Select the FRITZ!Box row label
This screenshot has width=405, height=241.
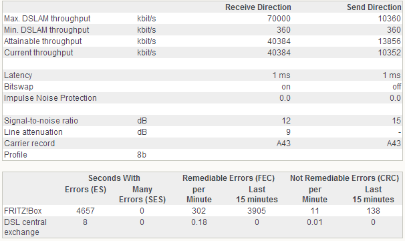click(x=23, y=211)
